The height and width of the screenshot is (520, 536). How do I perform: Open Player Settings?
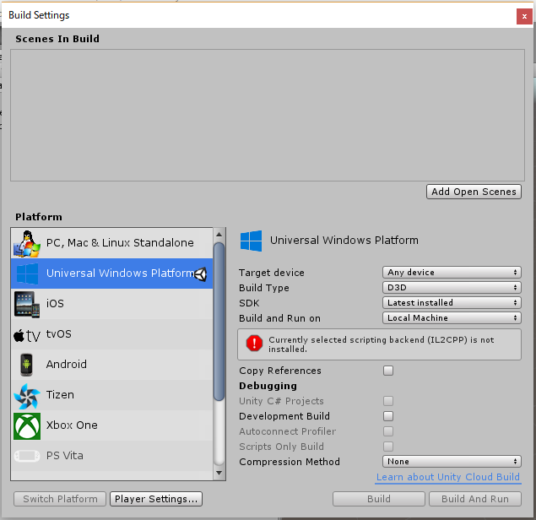pyautogui.click(x=156, y=499)
